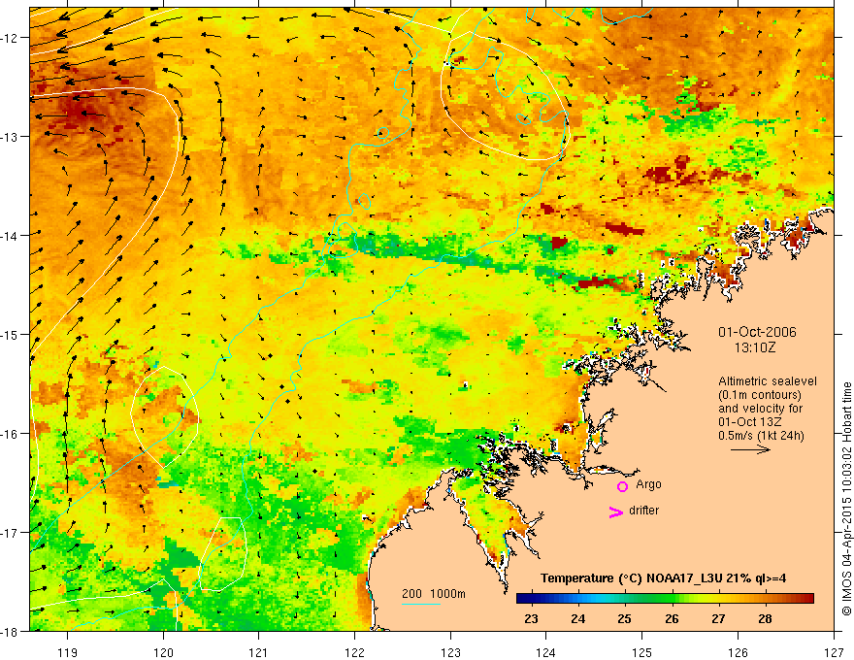Click longitude axis label 120
854x660 pixels.
click(163, 652)
